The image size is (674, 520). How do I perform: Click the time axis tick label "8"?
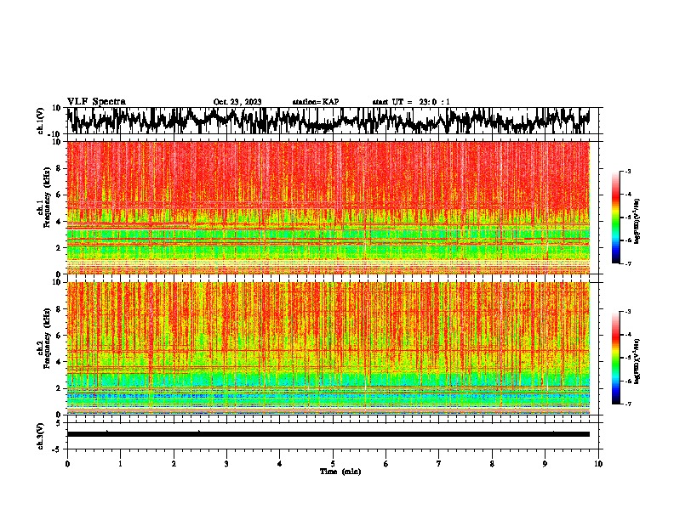492,464
